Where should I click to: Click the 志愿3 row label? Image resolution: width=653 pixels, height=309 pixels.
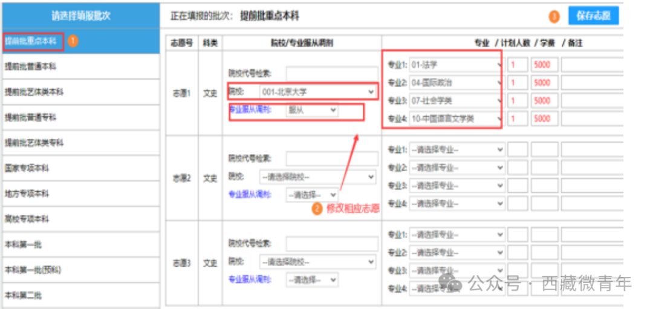click(182, 263)
